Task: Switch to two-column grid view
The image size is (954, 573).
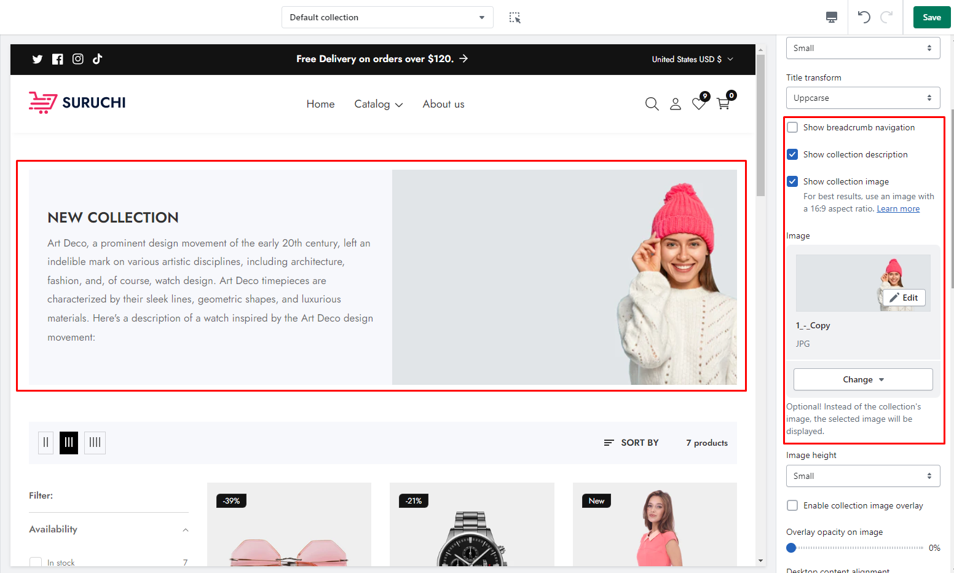Action: [46, 443]
